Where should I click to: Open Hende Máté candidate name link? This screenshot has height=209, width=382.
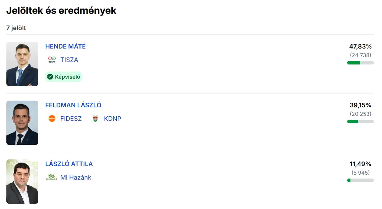[65, 46]
